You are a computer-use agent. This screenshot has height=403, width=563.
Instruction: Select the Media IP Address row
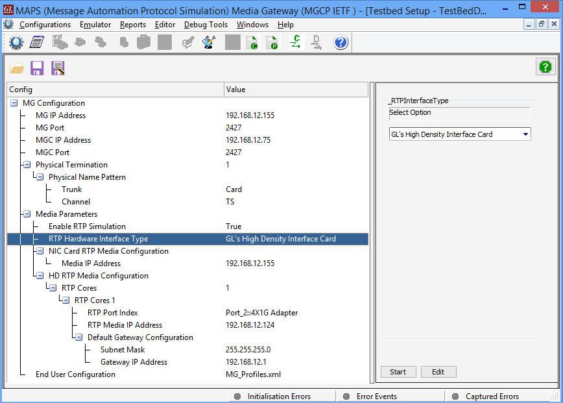[x=188, y=263]
